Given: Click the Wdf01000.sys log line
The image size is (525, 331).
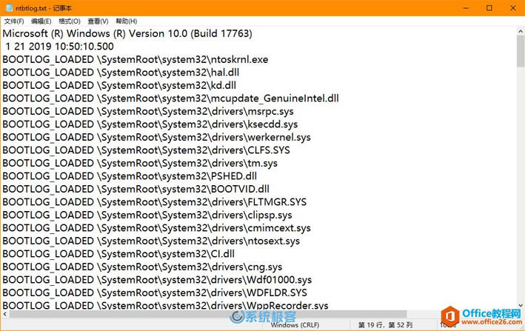Looking at the screenshot, I should coord(157,280).
